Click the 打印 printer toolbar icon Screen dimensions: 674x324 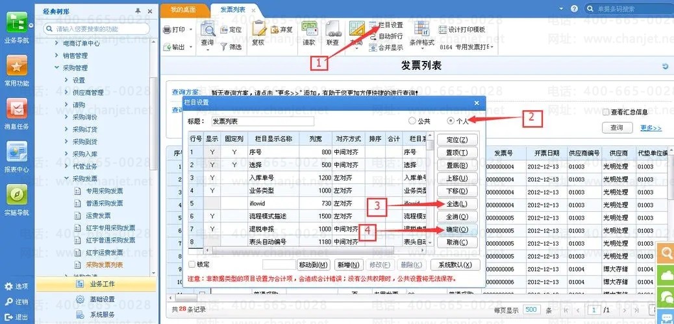click(x=168, y=30)
